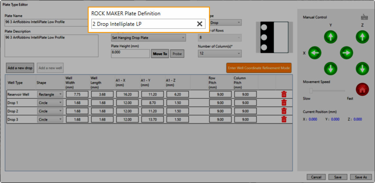The width and height of the screenshot is (375, 183).
Task: Click the Movement Speed slider handle
Action: click(311, 91)
